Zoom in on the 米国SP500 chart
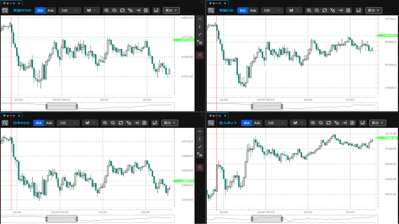This screenshot has height=224, width=399. (107, 10)
